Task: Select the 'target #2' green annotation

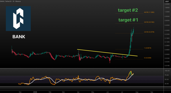Action: pyautogui.click(x=128, y=10)
